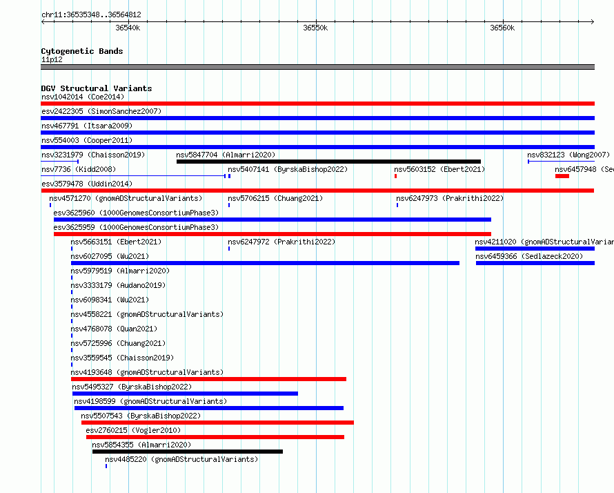
Task: Click the blue bar under nsv4211020
Action: coord(535,249)
